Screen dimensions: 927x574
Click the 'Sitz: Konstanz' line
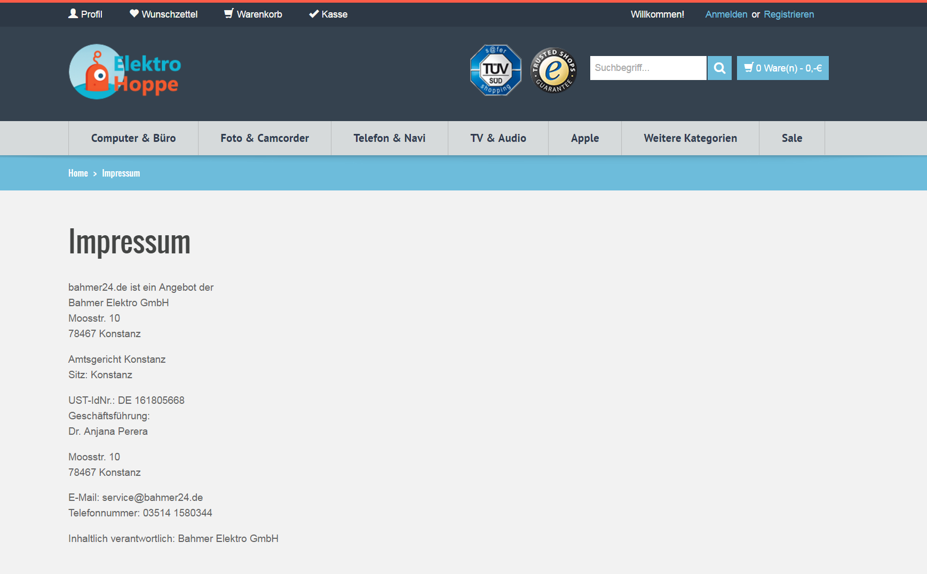pos(100,374)
